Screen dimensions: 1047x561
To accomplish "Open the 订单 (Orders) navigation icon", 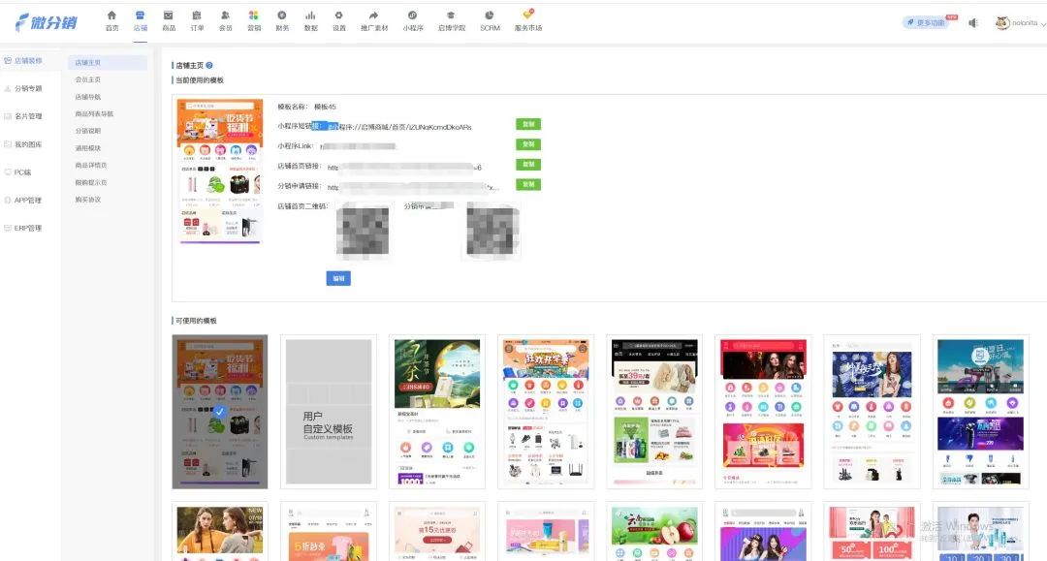I will [197, 19].
